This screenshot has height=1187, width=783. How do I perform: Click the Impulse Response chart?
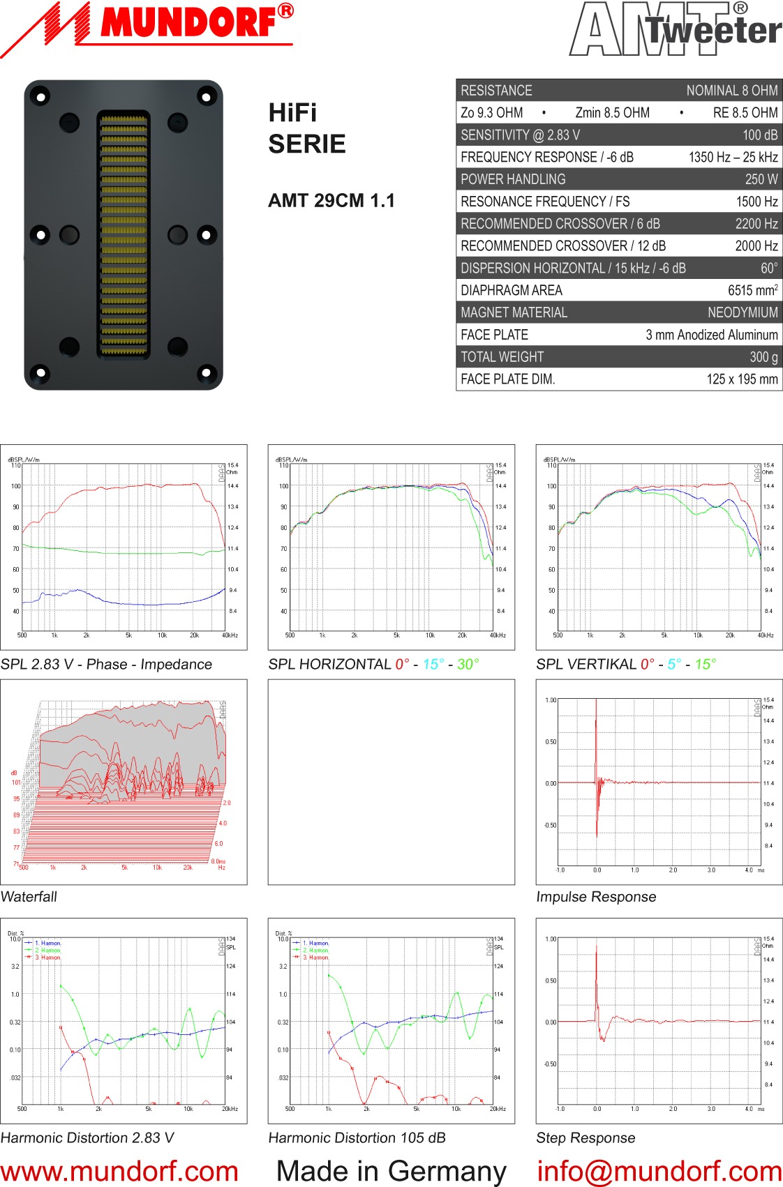click(x=659, y=782)
